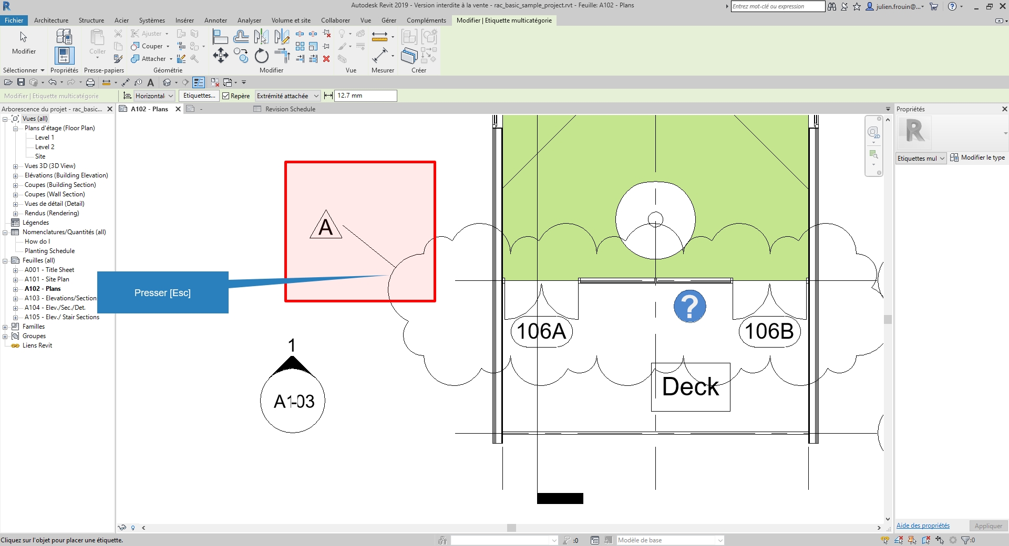Toggle the Propriétés palette button

tap(64, 55)
